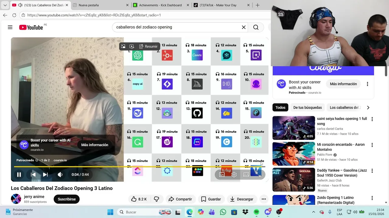This screenshot has width=389, height=218.
Task: Click the browser address bar URL
Action: coord(94,15)
